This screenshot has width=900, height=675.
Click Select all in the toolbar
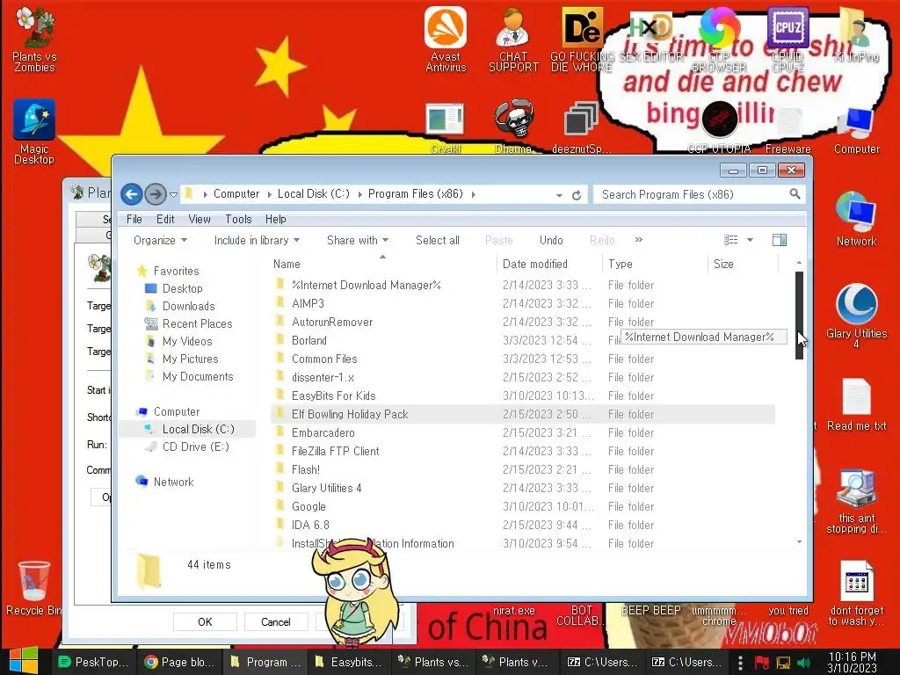pyautogui.click(x=438, y=241)
